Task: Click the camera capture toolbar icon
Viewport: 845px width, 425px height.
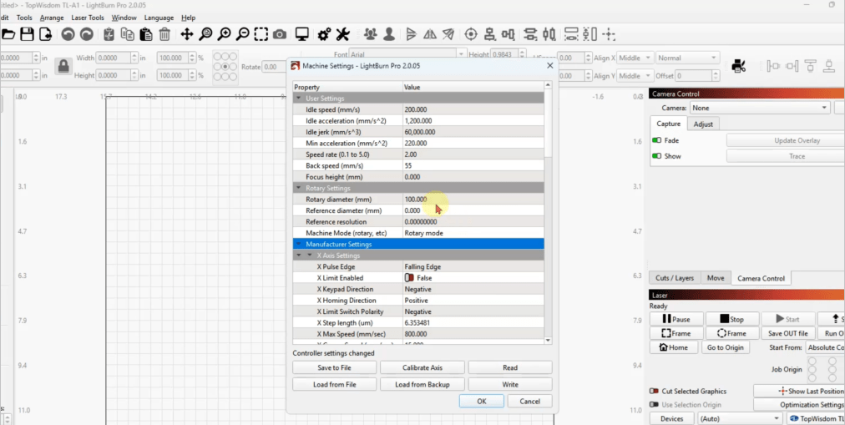Action: pos(280,34)
